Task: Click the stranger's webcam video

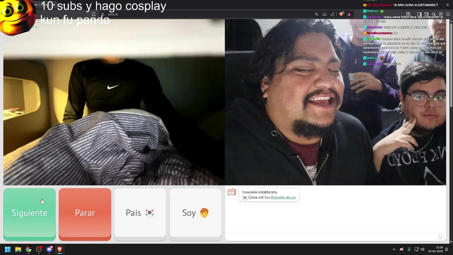Action: tap(114, 102)
